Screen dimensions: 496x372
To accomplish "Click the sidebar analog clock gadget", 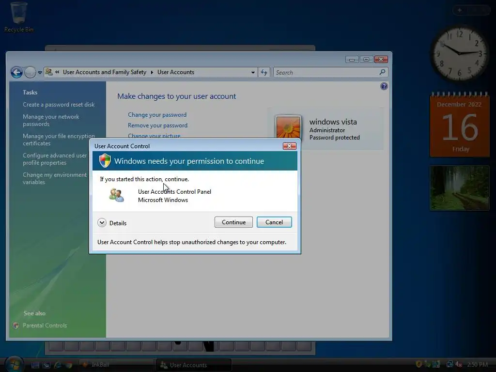I will (460, 53).
